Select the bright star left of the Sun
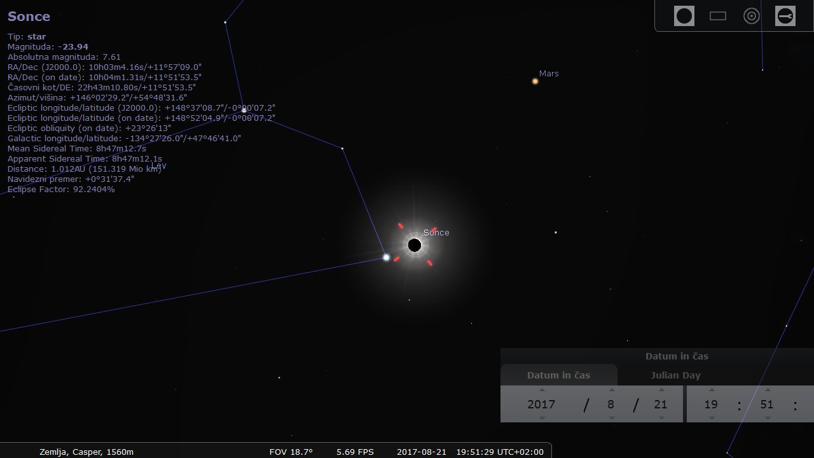This screenshot has width=814, height=458. tap(386, 258)
